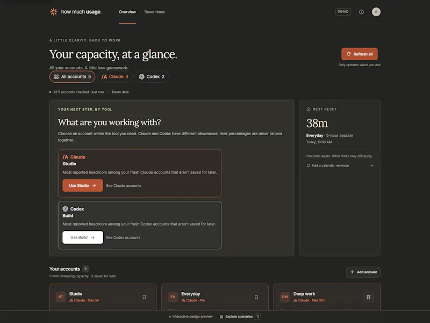
Task: Filter by Codex accounts
Action: coord(152,76)
